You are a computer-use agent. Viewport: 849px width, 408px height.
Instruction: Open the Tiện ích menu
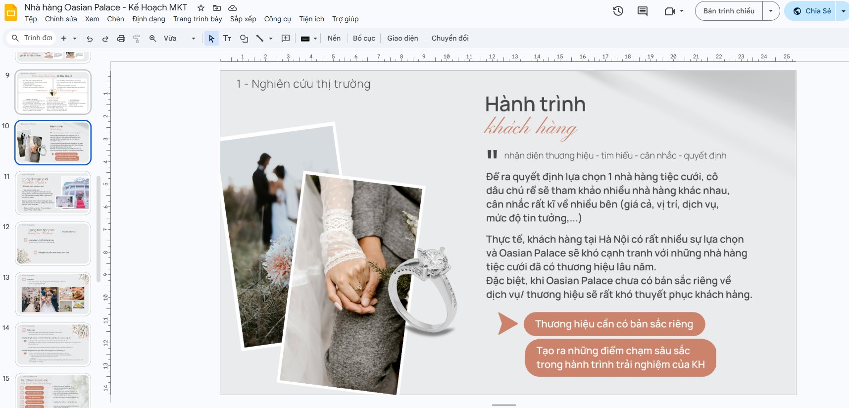(311, 19)
